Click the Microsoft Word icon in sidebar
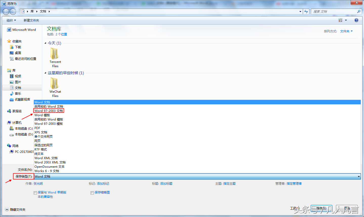364x217 pixels. click(x=9, y=30)
